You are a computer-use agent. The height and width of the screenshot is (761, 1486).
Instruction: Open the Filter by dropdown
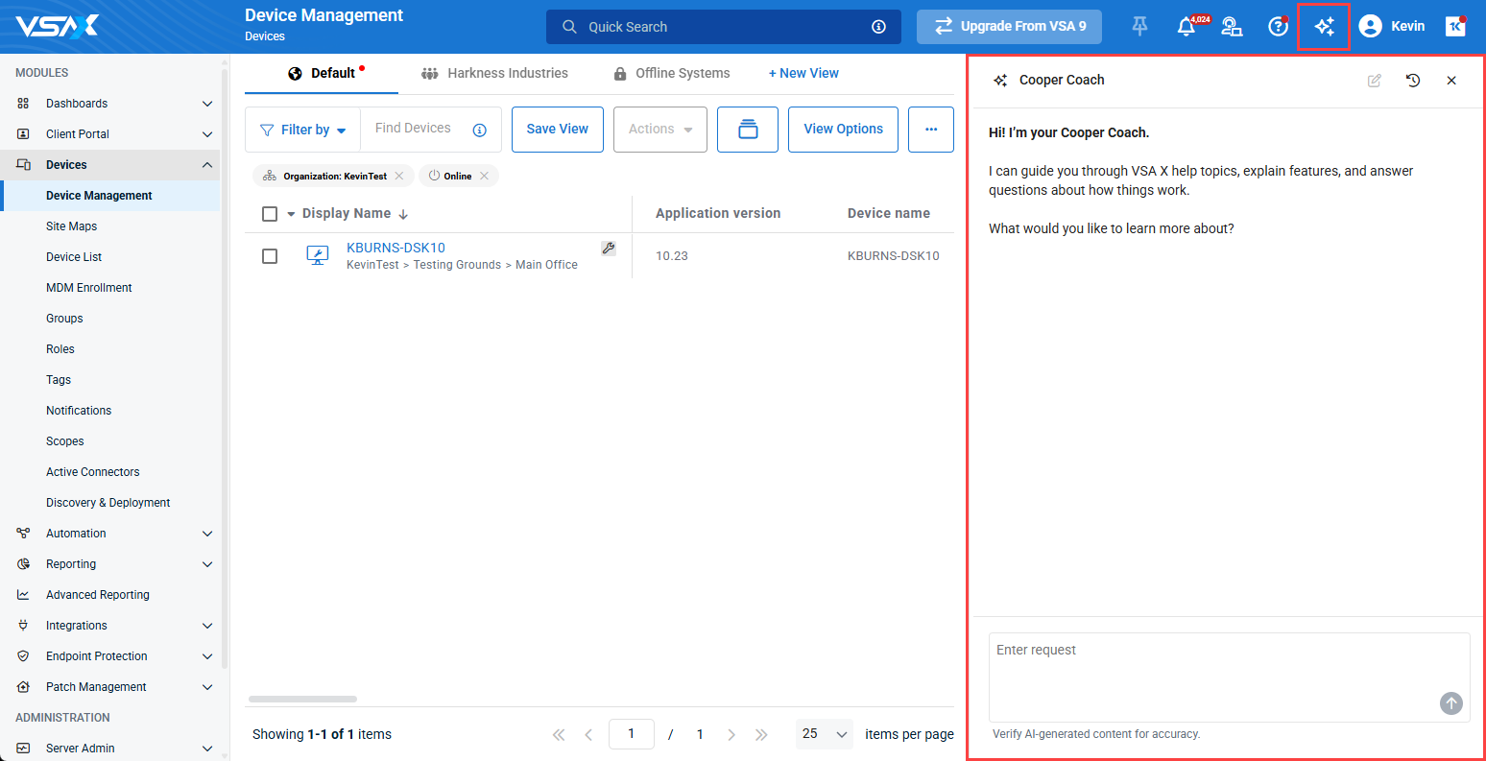pyautogui.click(x=303, y=130)
